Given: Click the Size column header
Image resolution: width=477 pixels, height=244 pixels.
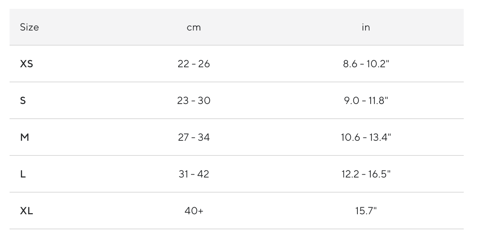Looking at the screenshot, I should (29, 27).
